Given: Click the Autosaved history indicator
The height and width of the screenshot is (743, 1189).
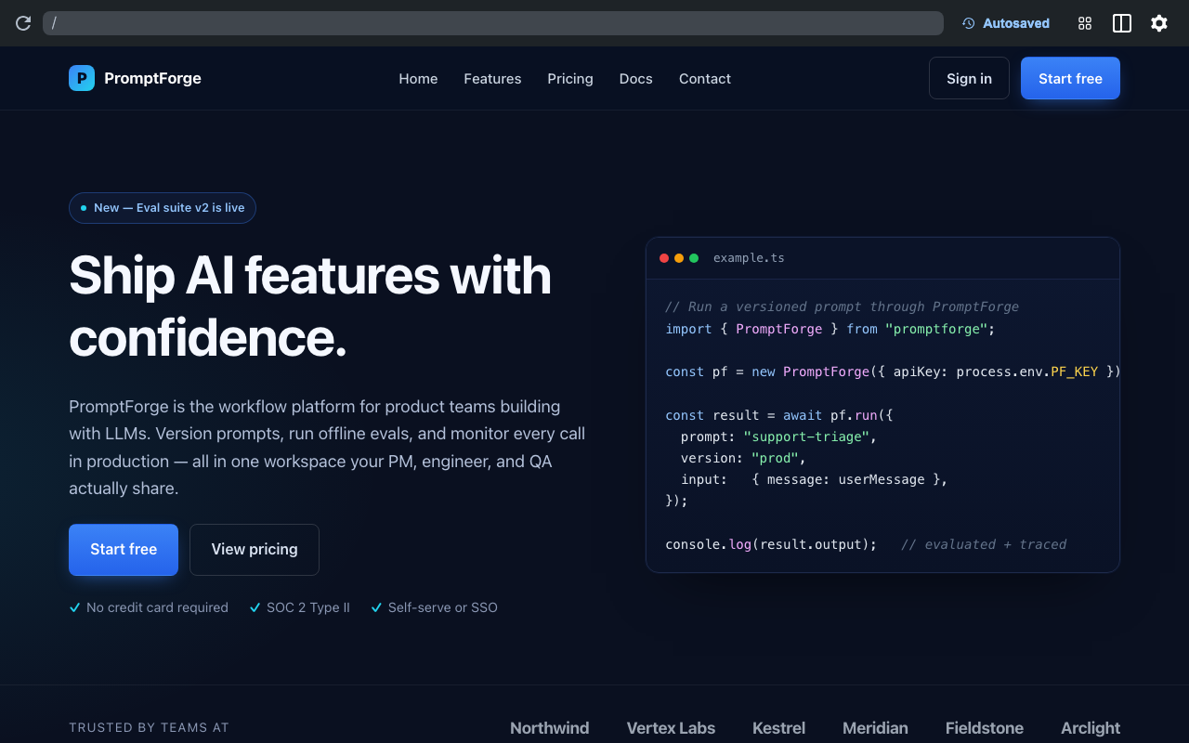Looking at the screenshot, I should (x=1006, y=23).
